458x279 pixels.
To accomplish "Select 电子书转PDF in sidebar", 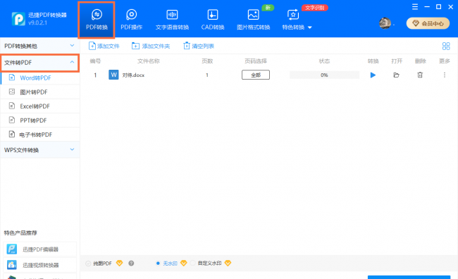I will point(40,135).
